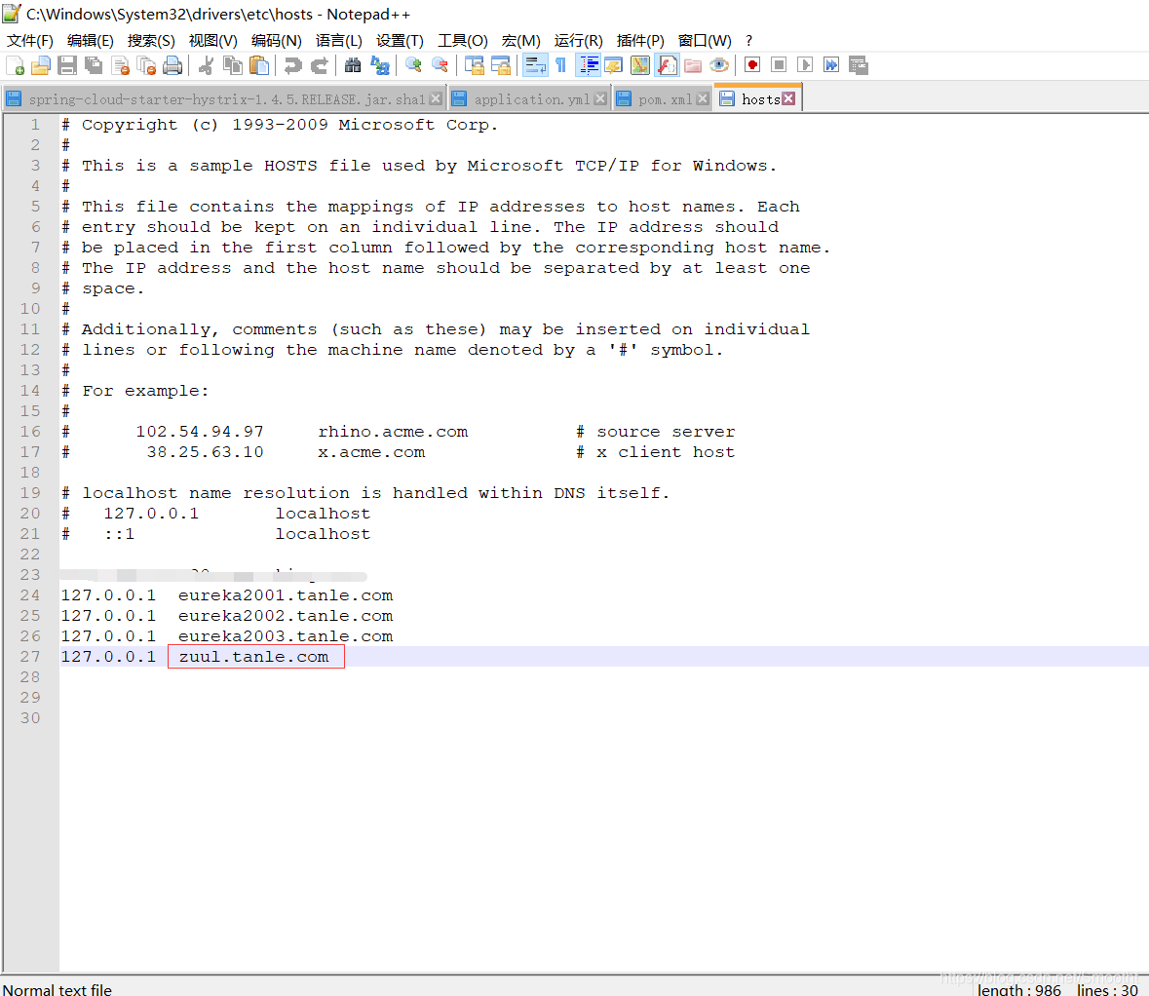Toggle show all characters pilcrow icon
Image resolution: width=1149 pixels, height=996 pixels.
point(560,66)
